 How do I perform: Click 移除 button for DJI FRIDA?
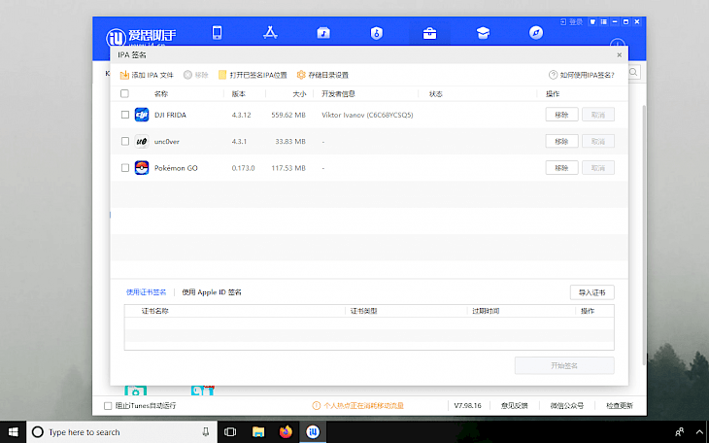pyautogui.click(x=561, y=115)
